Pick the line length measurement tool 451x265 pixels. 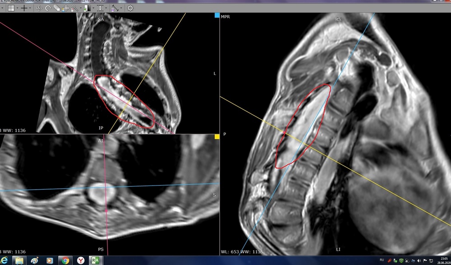[x=115, y=8]
